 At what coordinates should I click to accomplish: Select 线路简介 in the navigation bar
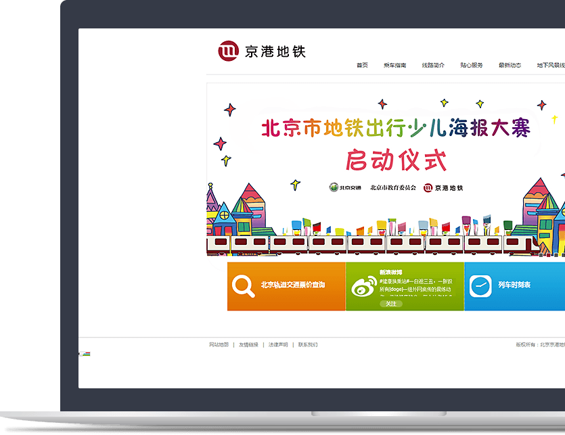click(433, 66)
